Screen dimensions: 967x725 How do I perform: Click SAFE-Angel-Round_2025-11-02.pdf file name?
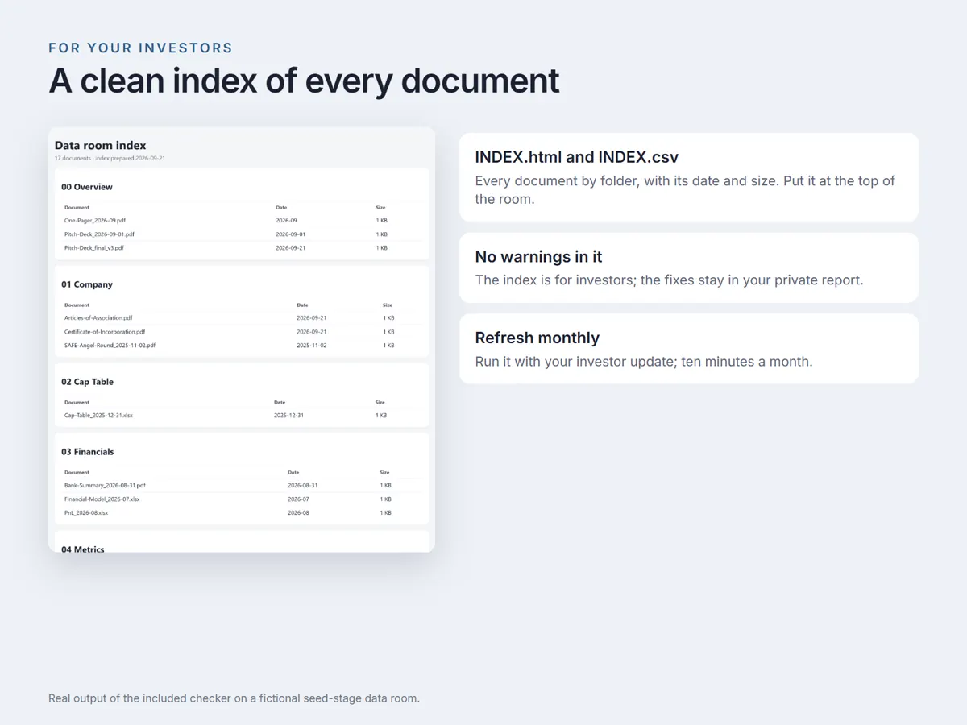[110, 346]
